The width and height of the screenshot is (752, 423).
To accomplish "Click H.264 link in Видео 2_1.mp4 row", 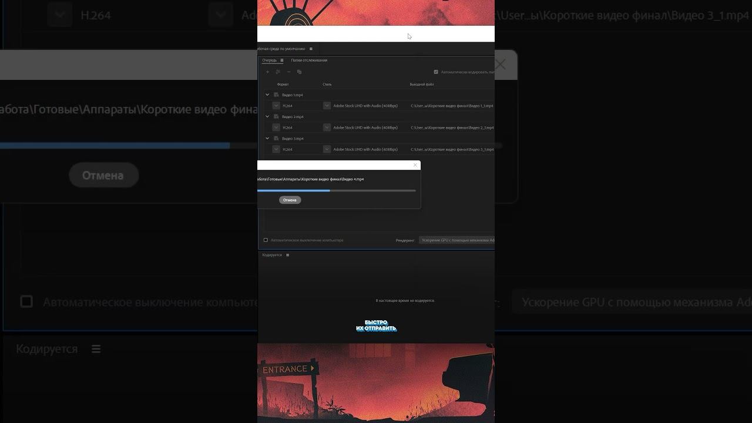I will click(287, 127).
